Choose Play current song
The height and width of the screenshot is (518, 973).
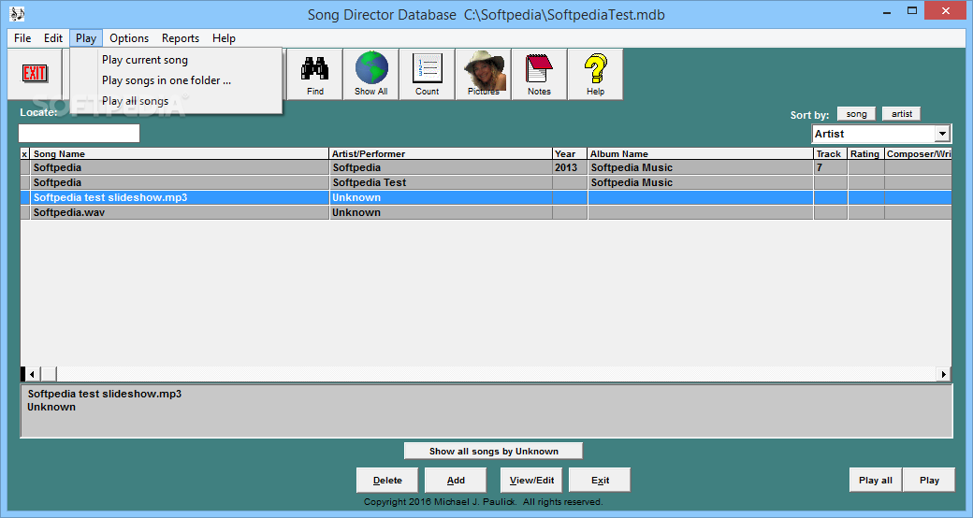(176, 60)
